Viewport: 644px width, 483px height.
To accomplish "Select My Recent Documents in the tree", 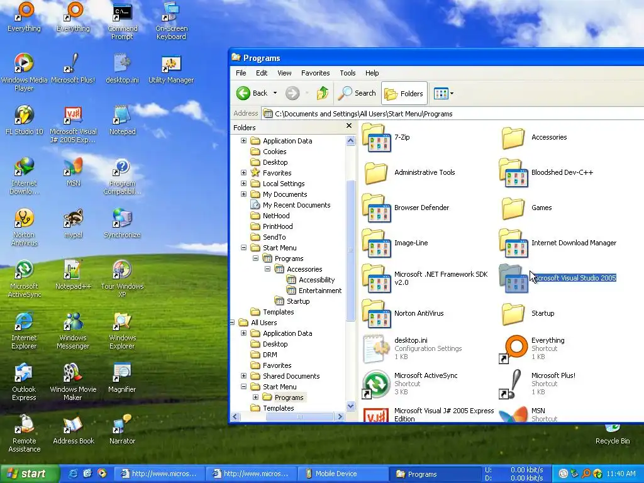I will click(291, 205).
